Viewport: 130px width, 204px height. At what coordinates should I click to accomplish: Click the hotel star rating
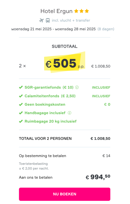pos(81,11)
